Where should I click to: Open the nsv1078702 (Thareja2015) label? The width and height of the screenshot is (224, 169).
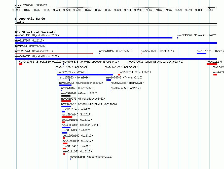click(124, 77)
